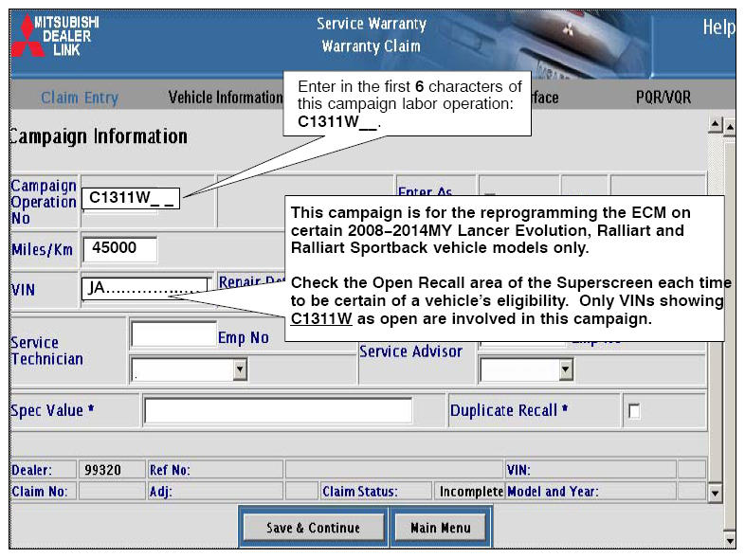Click the Main Menu button

pos(441,528)
